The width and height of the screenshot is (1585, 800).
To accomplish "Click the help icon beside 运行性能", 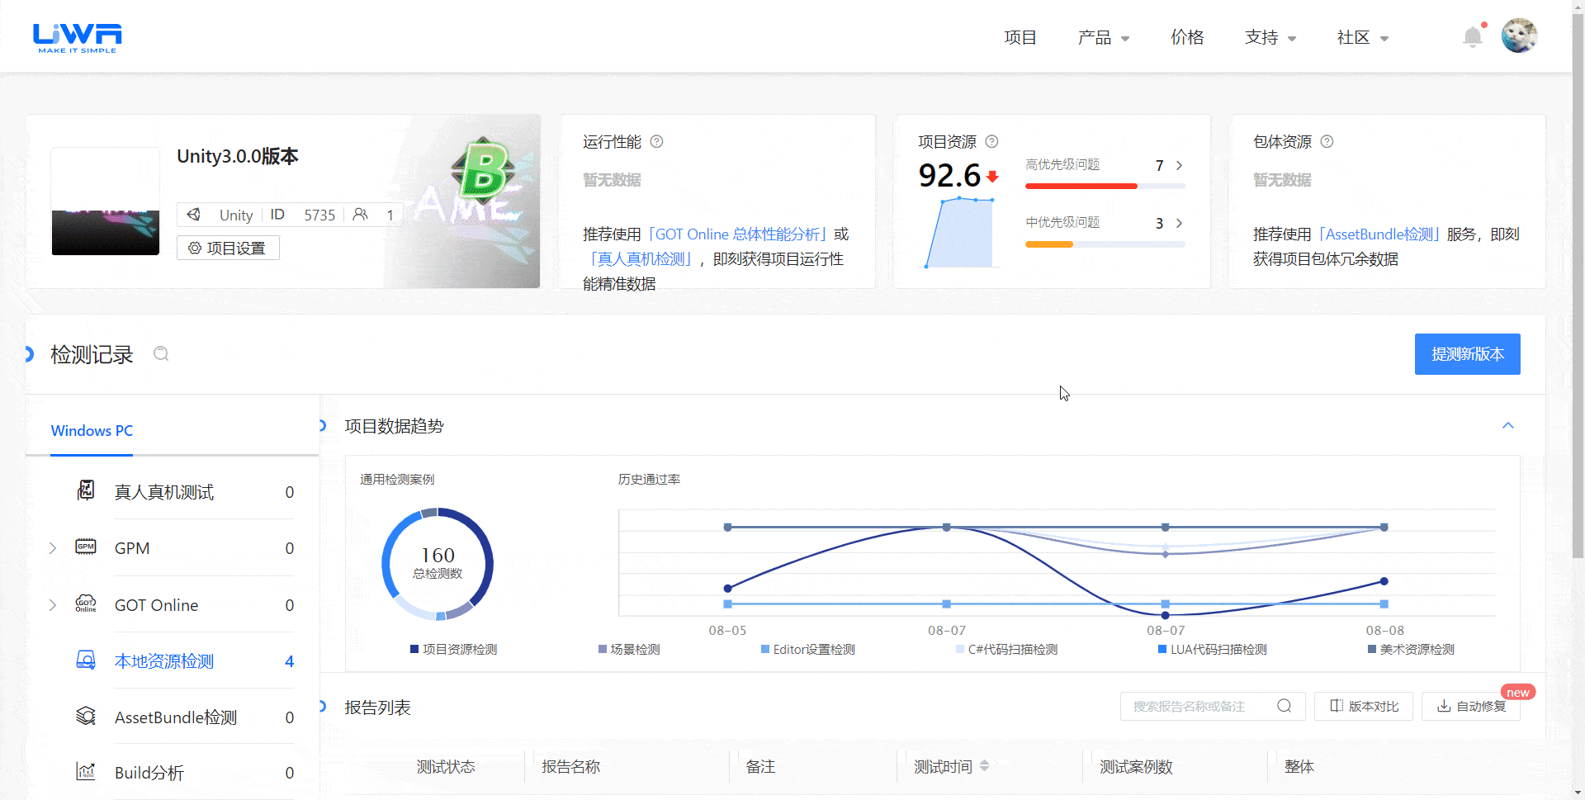I will pyautogui.click(x=656, y=141).
